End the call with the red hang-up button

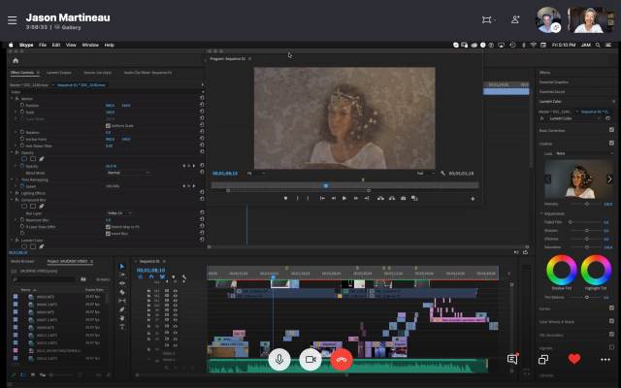[x=342, y=359]
